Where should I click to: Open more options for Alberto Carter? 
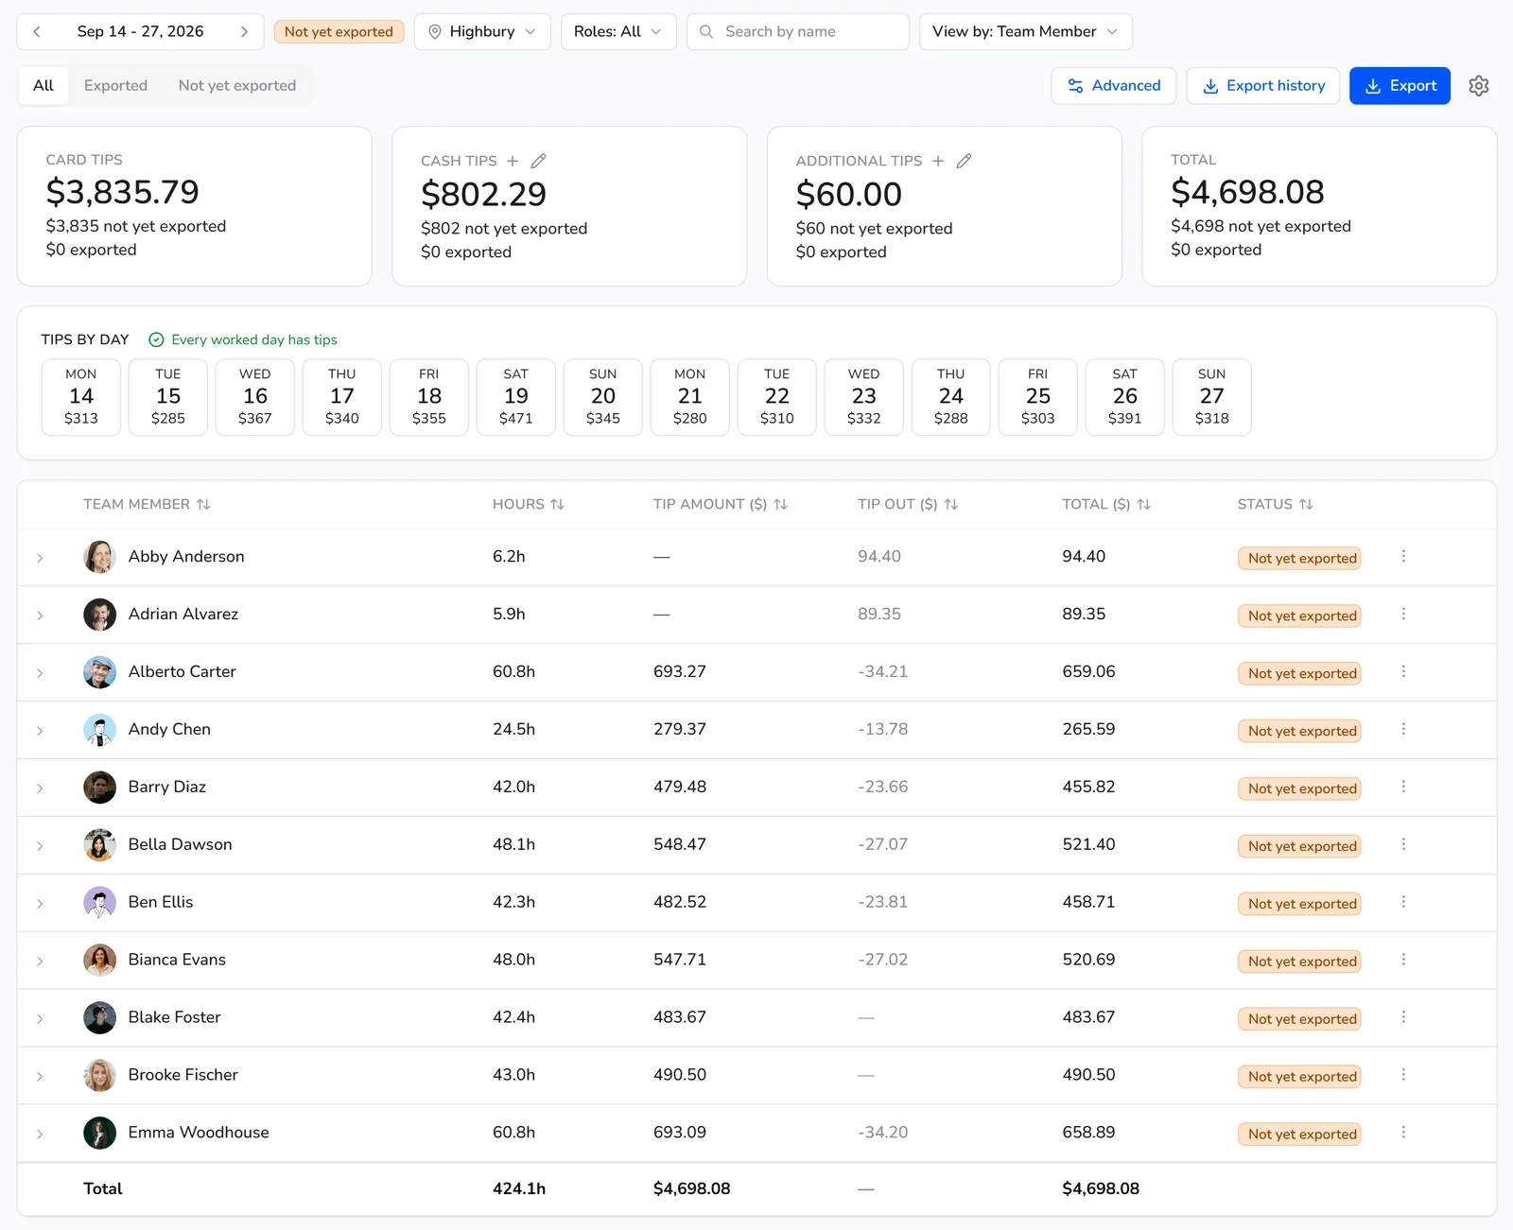(x=1403, y=672)
